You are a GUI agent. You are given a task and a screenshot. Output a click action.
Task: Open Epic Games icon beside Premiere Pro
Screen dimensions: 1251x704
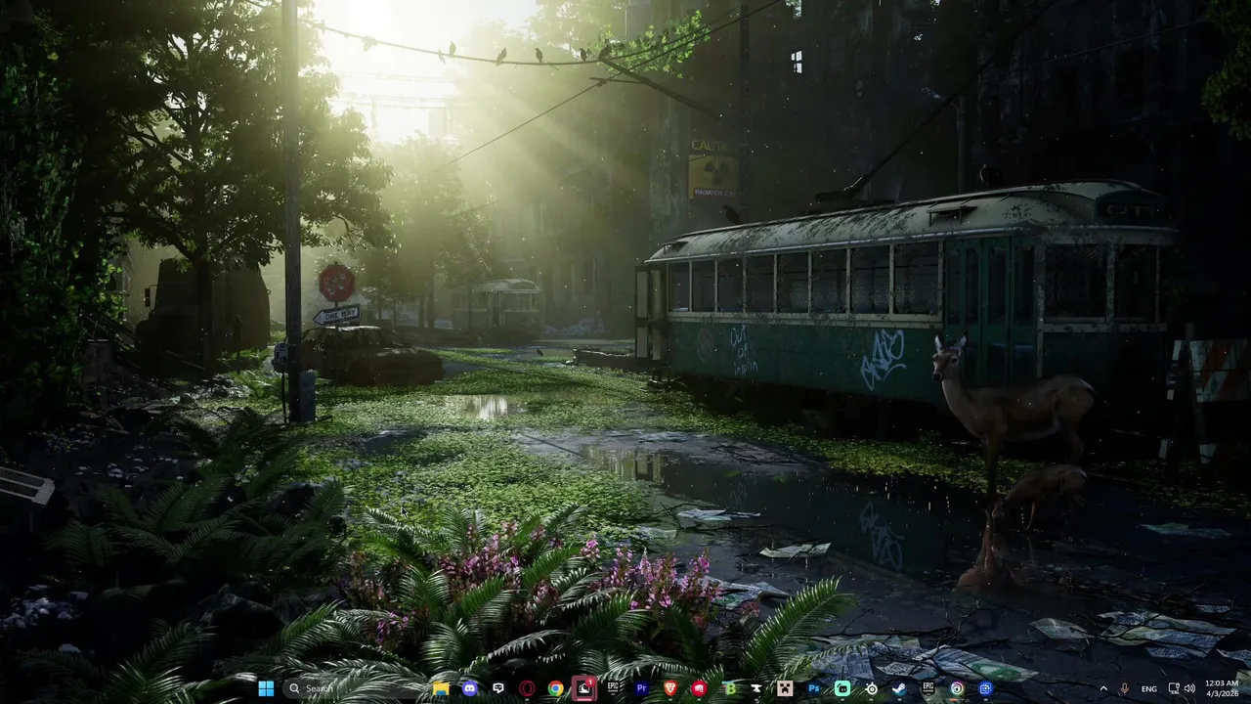coord(613,688)
